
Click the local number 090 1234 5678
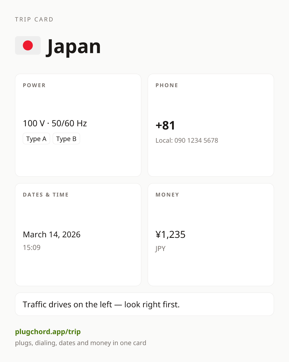point(196,141)
